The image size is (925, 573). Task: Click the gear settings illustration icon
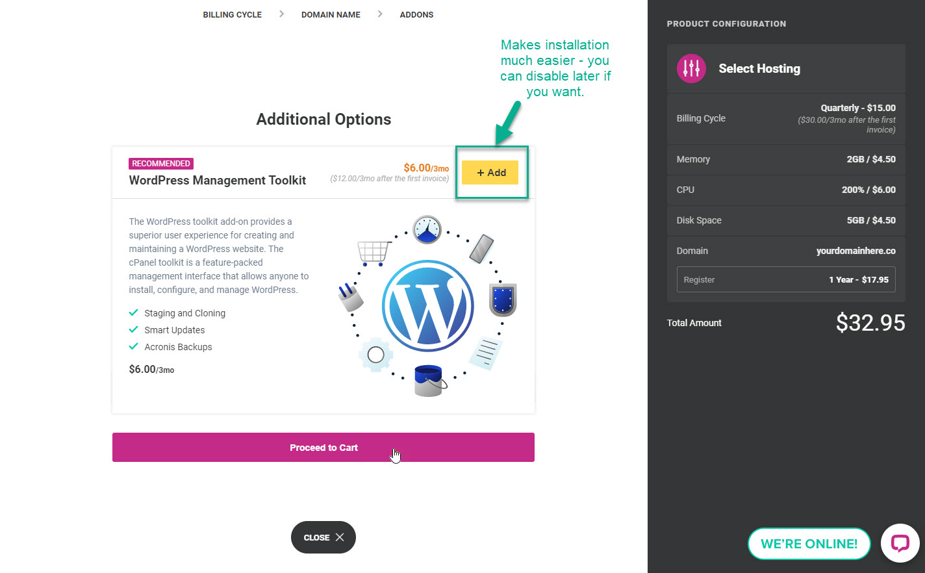click(x=375, y=354)
